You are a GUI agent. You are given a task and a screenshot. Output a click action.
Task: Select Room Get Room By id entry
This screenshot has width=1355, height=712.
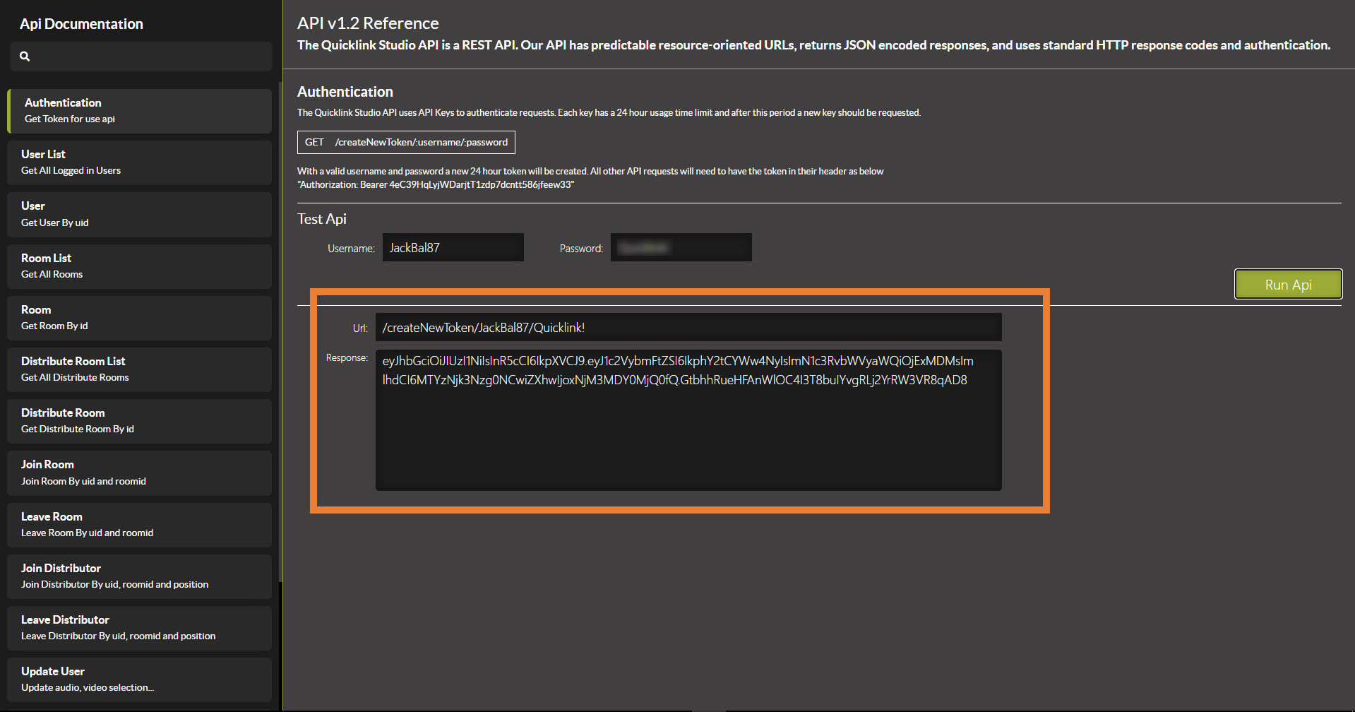click(140, 318)
